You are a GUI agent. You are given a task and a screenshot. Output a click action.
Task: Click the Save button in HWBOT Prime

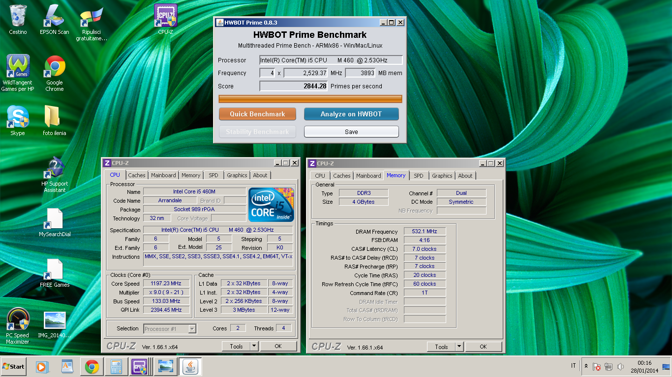coord(351,132)
